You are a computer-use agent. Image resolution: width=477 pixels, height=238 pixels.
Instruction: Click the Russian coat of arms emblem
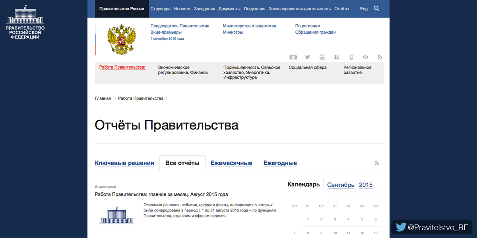[x=122, y=39]
